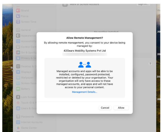Screen dimensions: 161x132
Task: Click the 'Allow Remote Management?' heading
Action: 85,38
